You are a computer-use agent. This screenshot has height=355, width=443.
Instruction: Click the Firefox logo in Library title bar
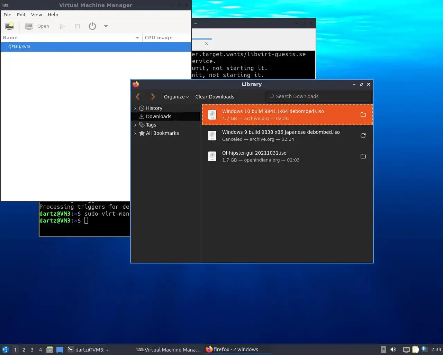136,84
